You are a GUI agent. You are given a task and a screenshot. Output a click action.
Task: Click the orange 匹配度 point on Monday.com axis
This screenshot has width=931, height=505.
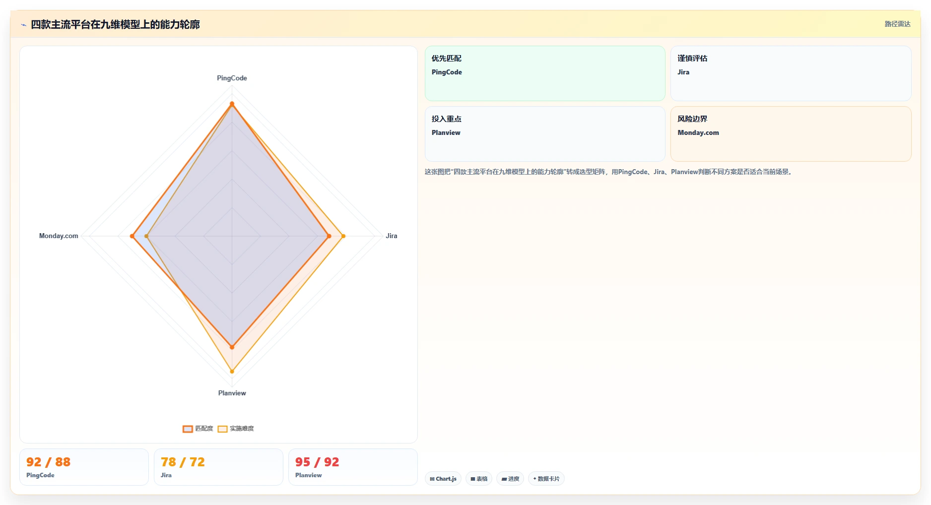click(x=132, y=236)
